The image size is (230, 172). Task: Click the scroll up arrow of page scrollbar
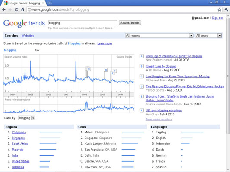coord(228,15)
